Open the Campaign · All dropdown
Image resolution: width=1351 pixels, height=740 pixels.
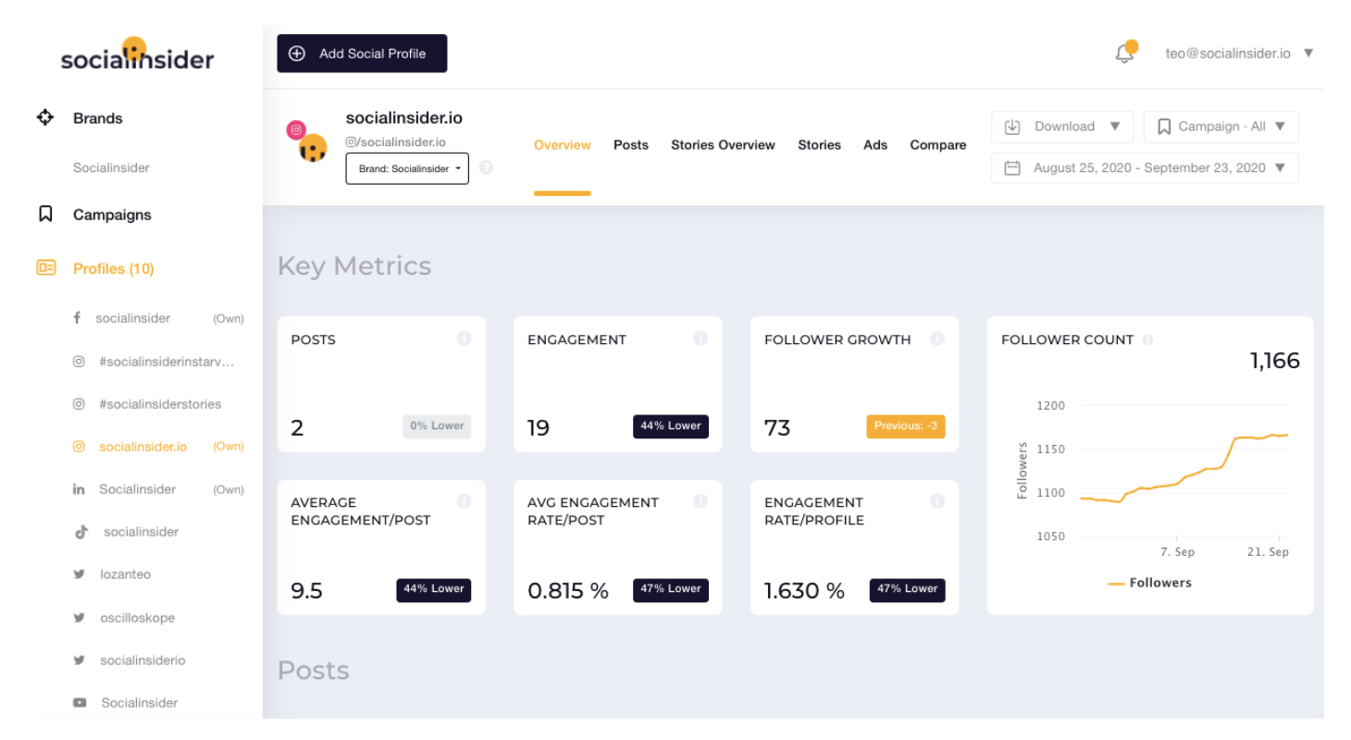[1221, 127]
